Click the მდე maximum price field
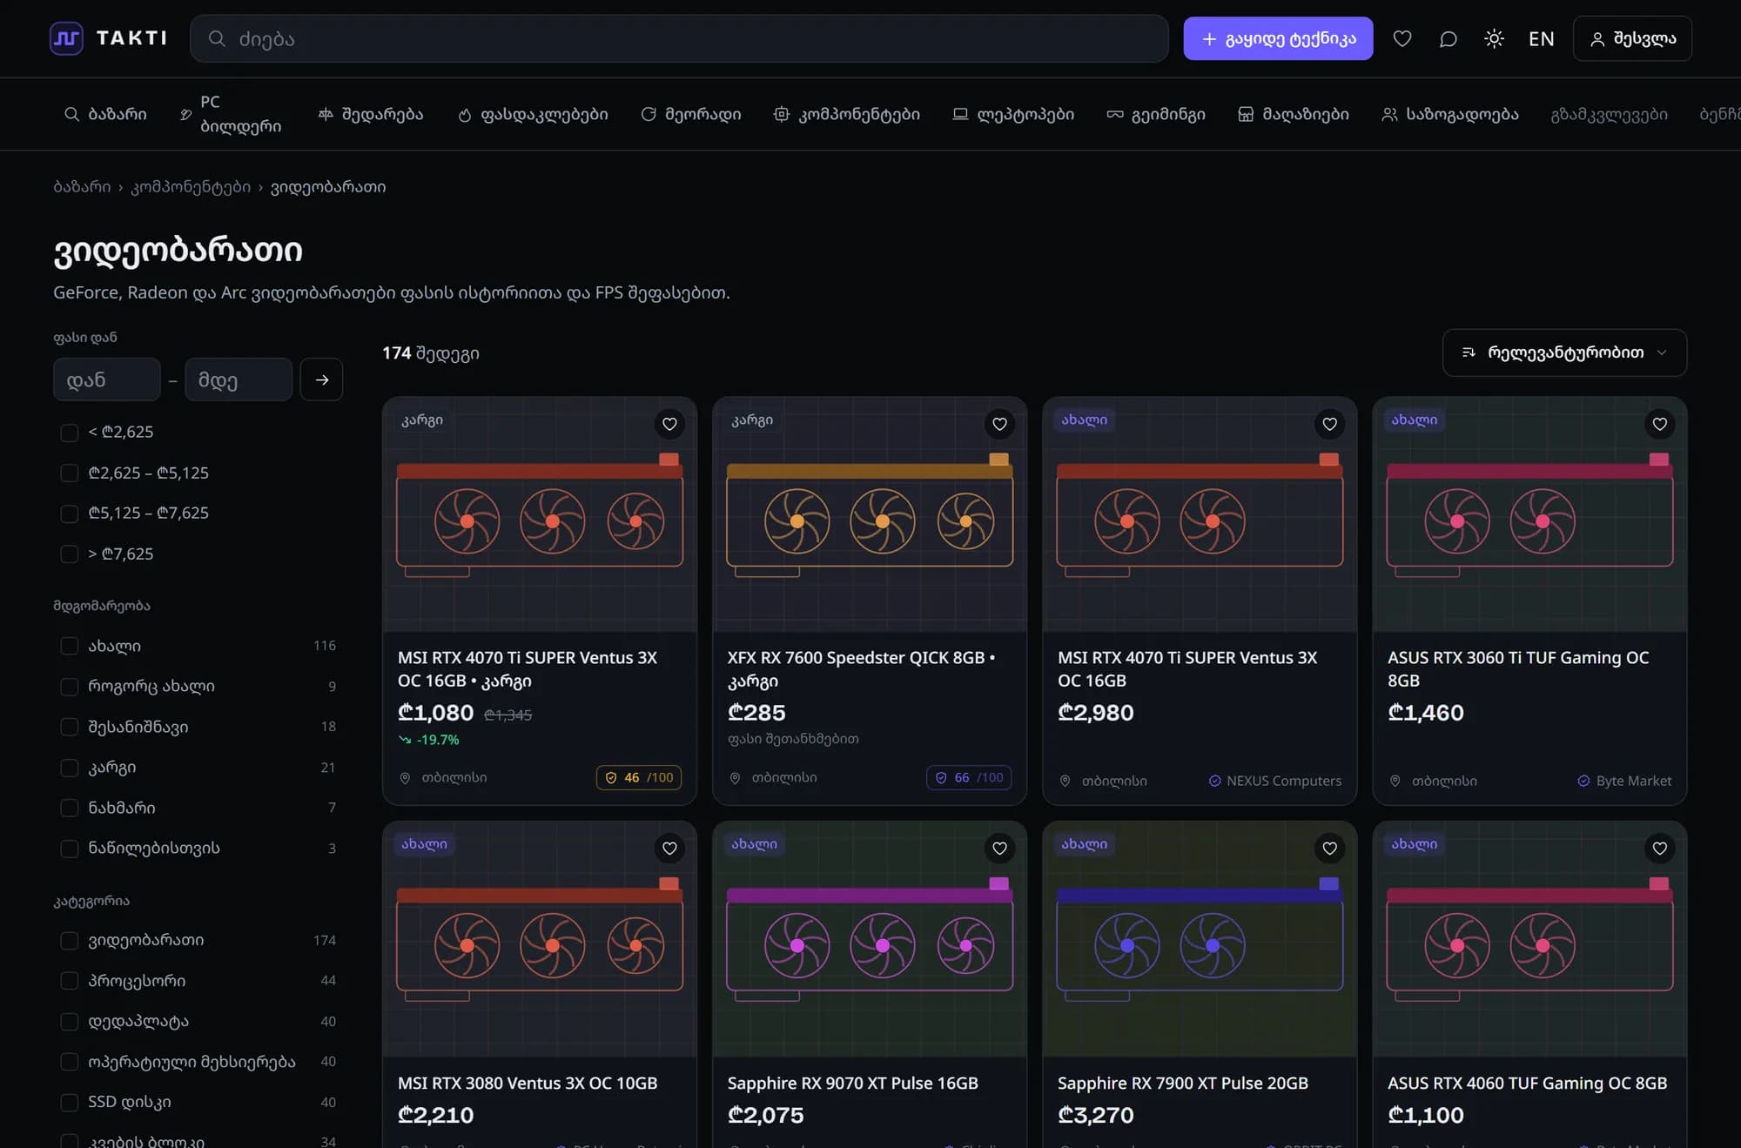The height and width of the screenshot is (1148, 1741). [239, 379]
